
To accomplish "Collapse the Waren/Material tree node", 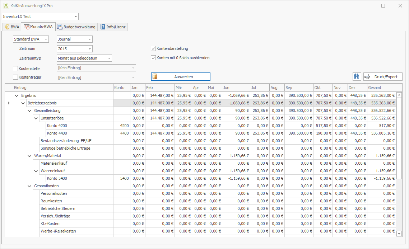I will click(x=29, y=156).
